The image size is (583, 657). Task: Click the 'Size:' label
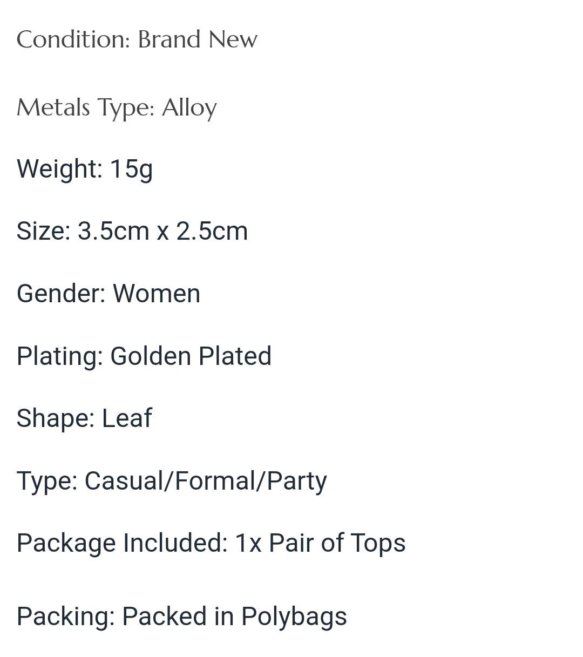tap(44, 231)
